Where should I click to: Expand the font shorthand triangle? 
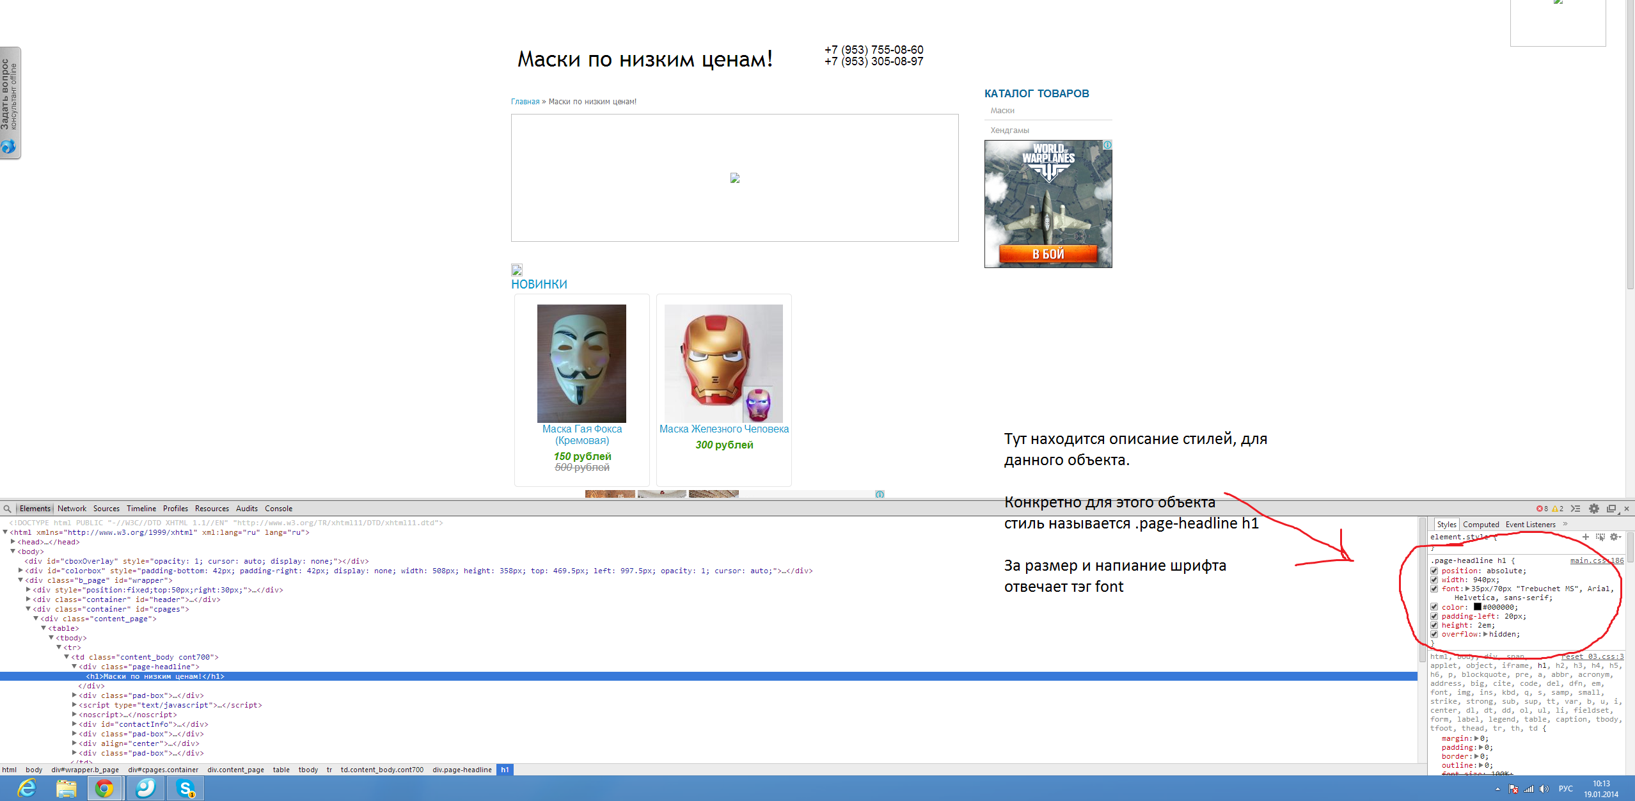point(1467,589)
